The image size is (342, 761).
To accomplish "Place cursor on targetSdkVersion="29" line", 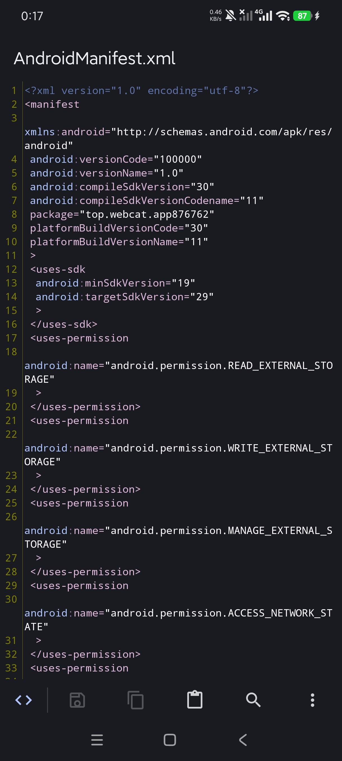I will pyautogui.click(x=124, y=297).
